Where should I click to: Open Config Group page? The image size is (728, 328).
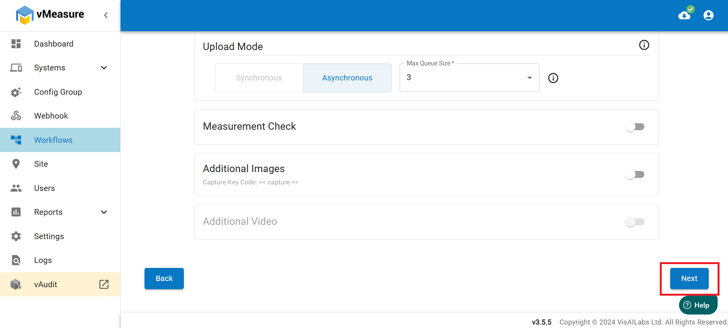coord(60,92)
